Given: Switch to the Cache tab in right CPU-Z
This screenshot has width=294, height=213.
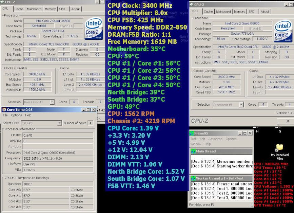Looking at the screenshot, I should (208, 12).
